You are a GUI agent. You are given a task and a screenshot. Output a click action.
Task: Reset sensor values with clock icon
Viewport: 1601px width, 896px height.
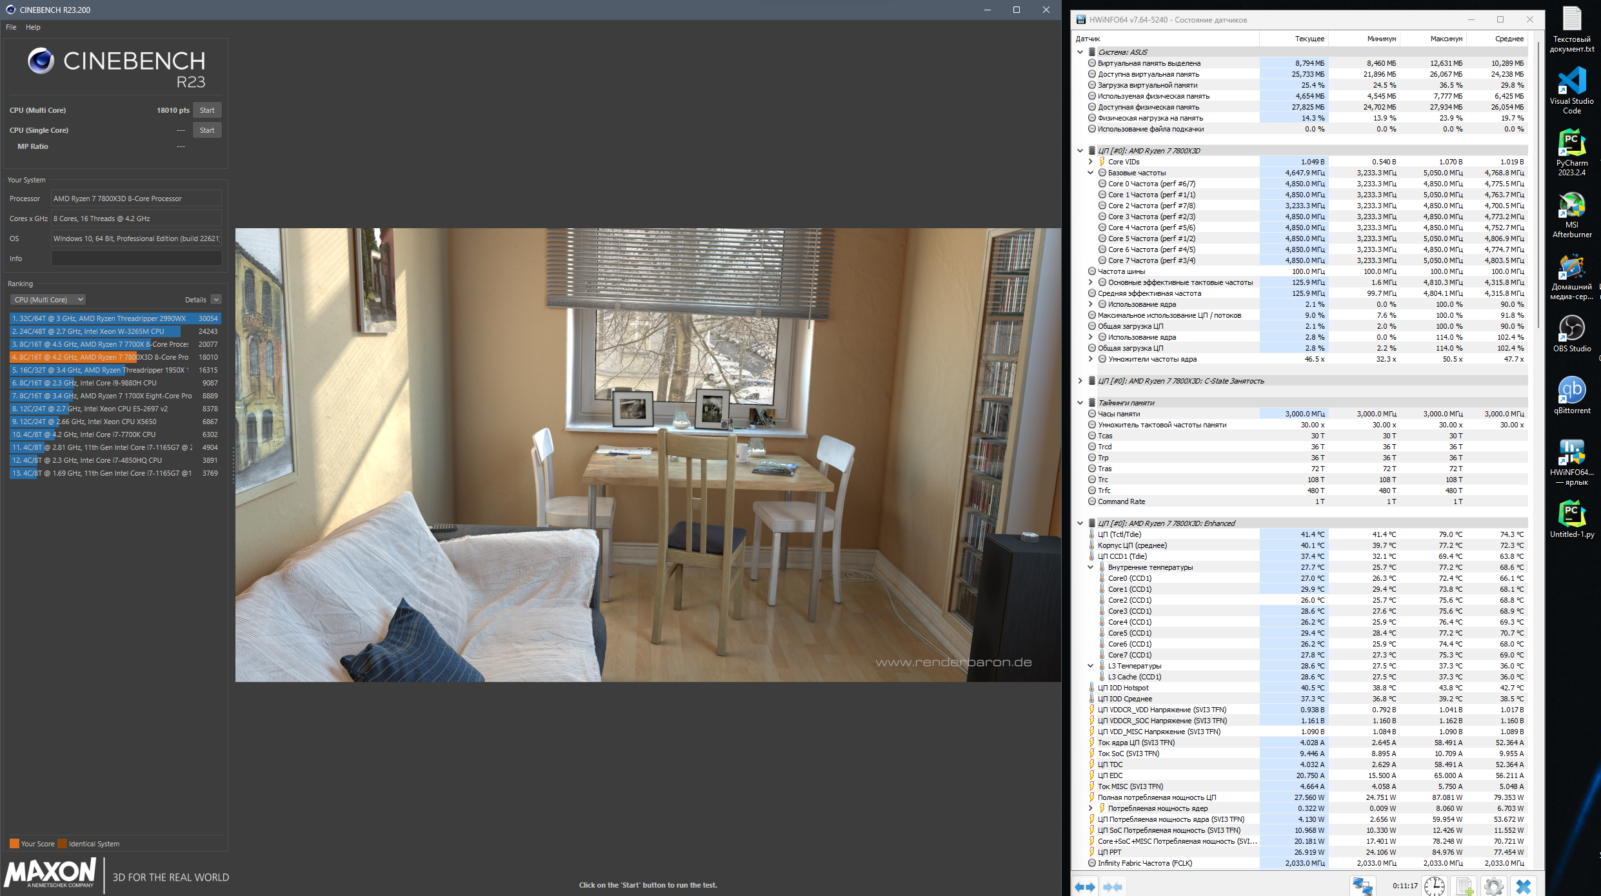tap(1435, 886)
